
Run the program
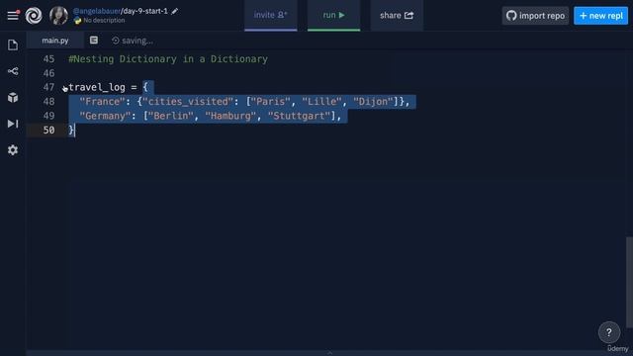[333, 16]
